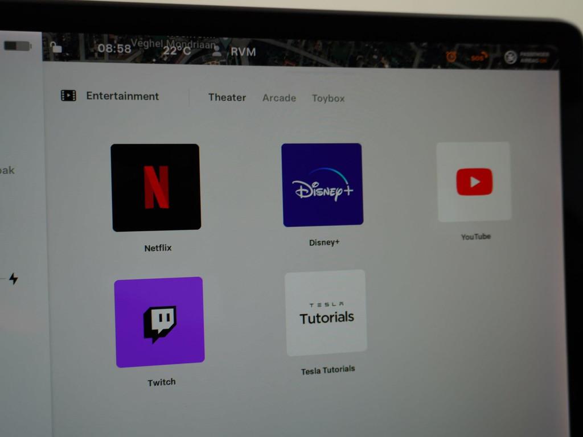Tap the orange SOS icon
Image resolution: width=583 pixels, height=437 pixels.
click(478, 57)
